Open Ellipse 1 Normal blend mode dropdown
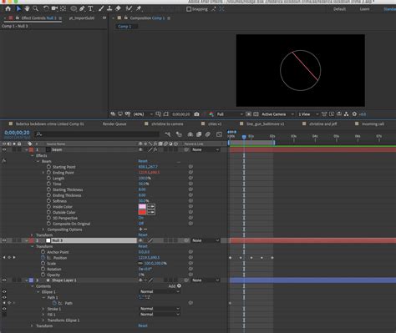 point(160,291)
